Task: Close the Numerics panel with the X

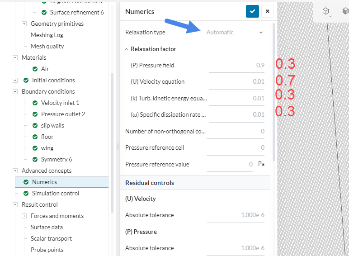Action: 267,11
